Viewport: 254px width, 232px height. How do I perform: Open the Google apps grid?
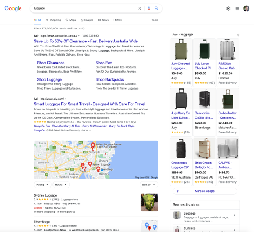point(237,8)
